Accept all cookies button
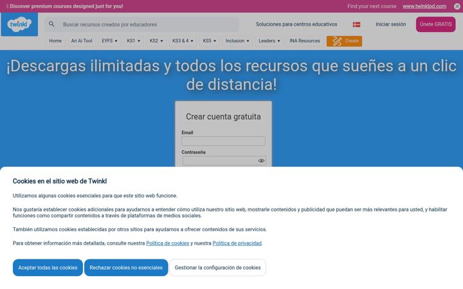Viewport: 463px width, 289px height. pos(48,267)
